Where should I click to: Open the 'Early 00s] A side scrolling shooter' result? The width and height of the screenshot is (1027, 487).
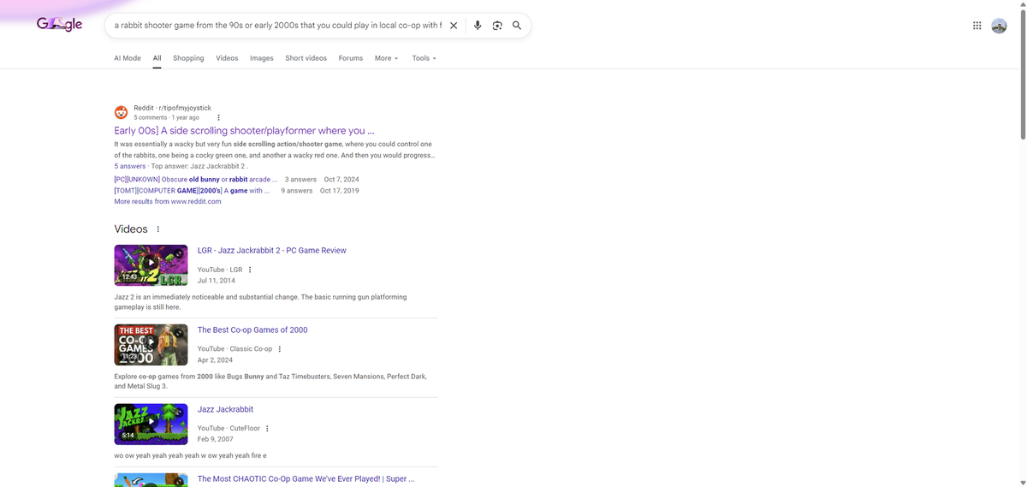click(244, 131)
